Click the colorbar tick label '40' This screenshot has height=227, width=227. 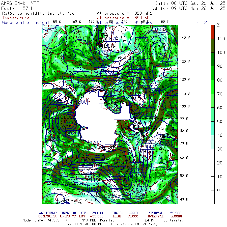(220, 135)
